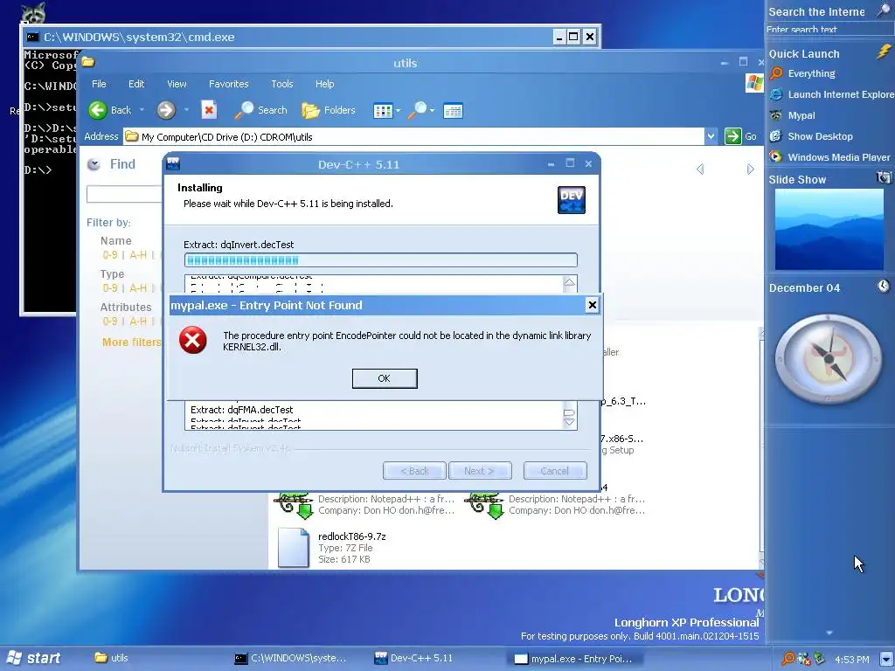Viewport: 895px width, 671px height.
Task: Click OK in the mypal.exe error dialog
Action: (x=385, y=378)
